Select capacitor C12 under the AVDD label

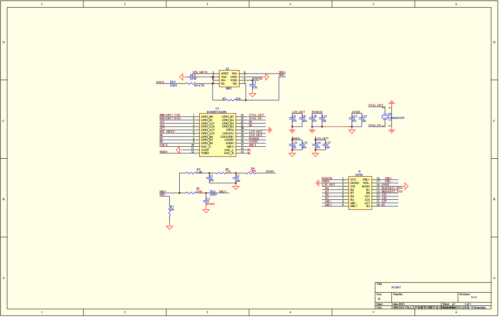pyautogui.click(x=352, y=119)
